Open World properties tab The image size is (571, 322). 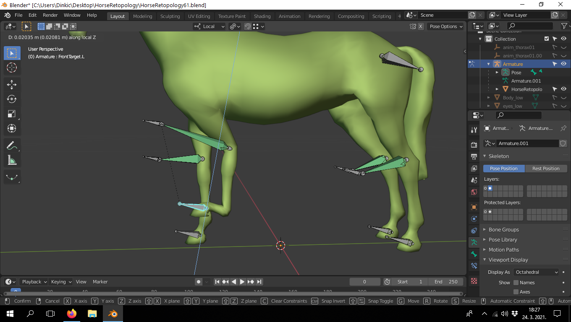click(x=474, y=192)
